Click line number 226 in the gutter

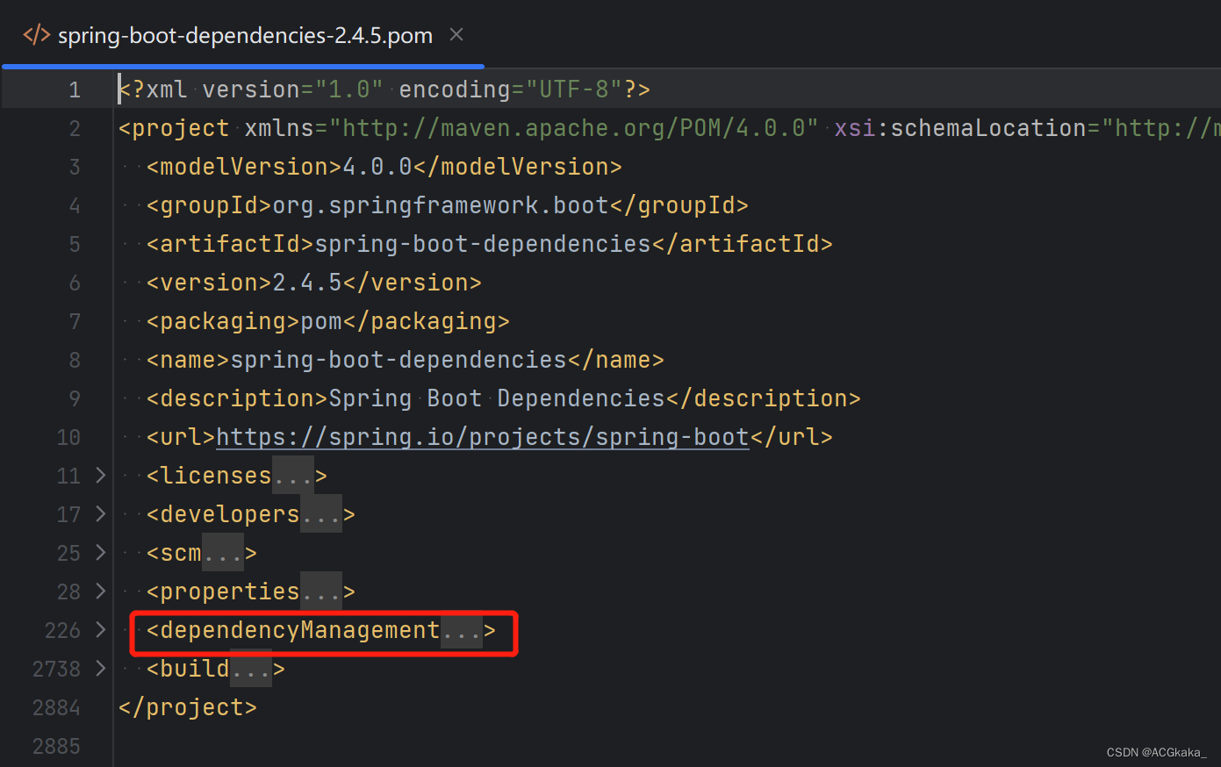coord(62,630)
